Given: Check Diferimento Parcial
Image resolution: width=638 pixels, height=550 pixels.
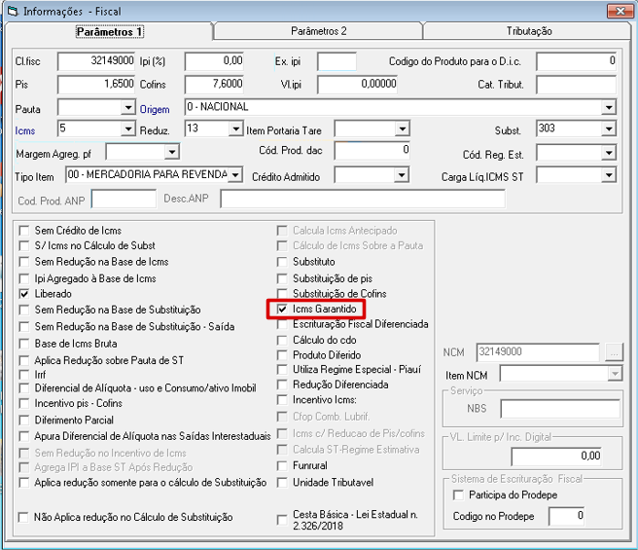Looking at the screenshot, I should click(24, 420).
